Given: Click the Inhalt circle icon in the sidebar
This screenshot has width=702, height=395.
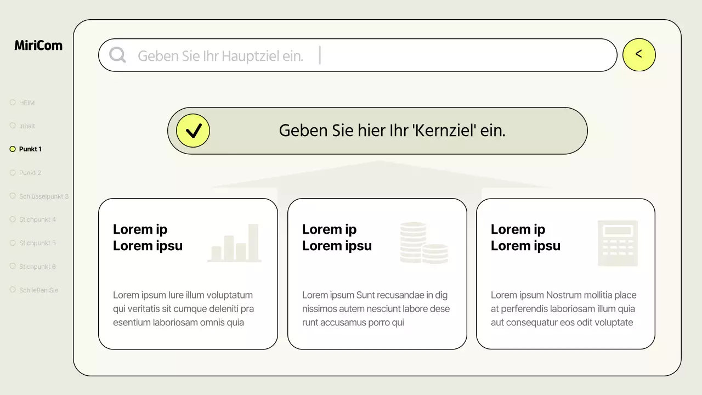Looking at the screenshot, I should click(x=12, y=126).
